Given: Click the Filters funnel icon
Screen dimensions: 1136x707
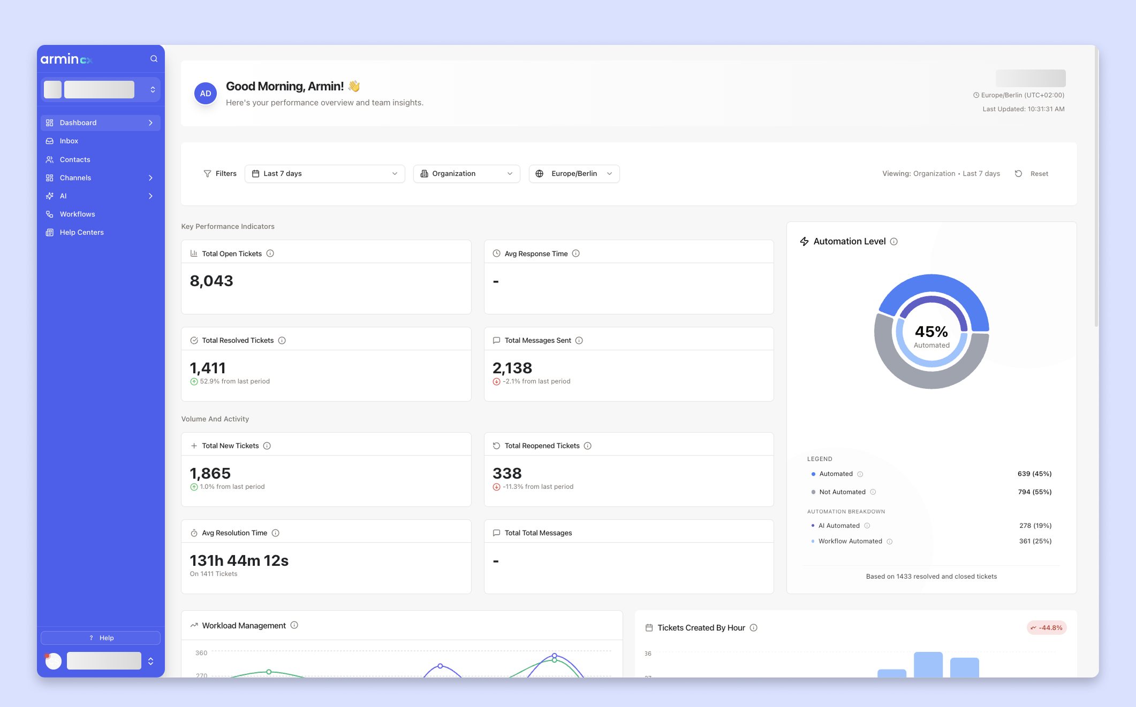Looking at the screenshot, I should click(x=207, y=174).
